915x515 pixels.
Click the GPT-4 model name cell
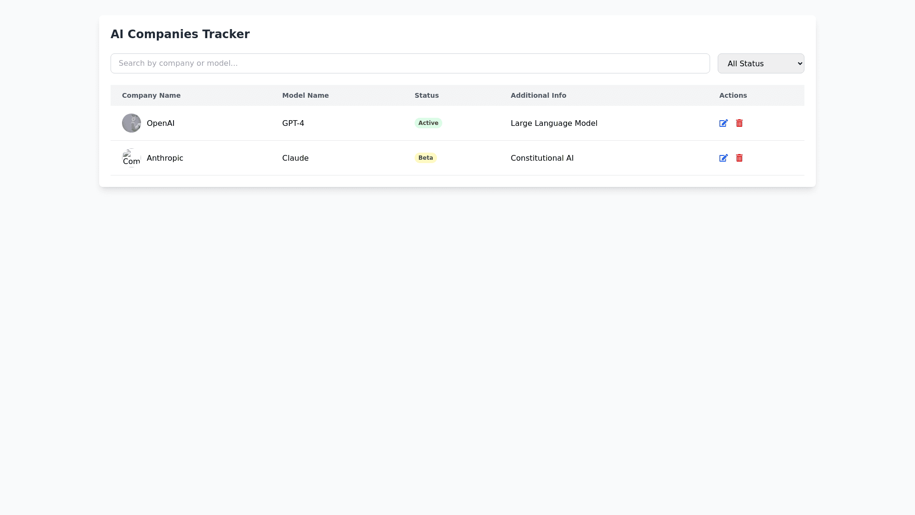point(293,123)
